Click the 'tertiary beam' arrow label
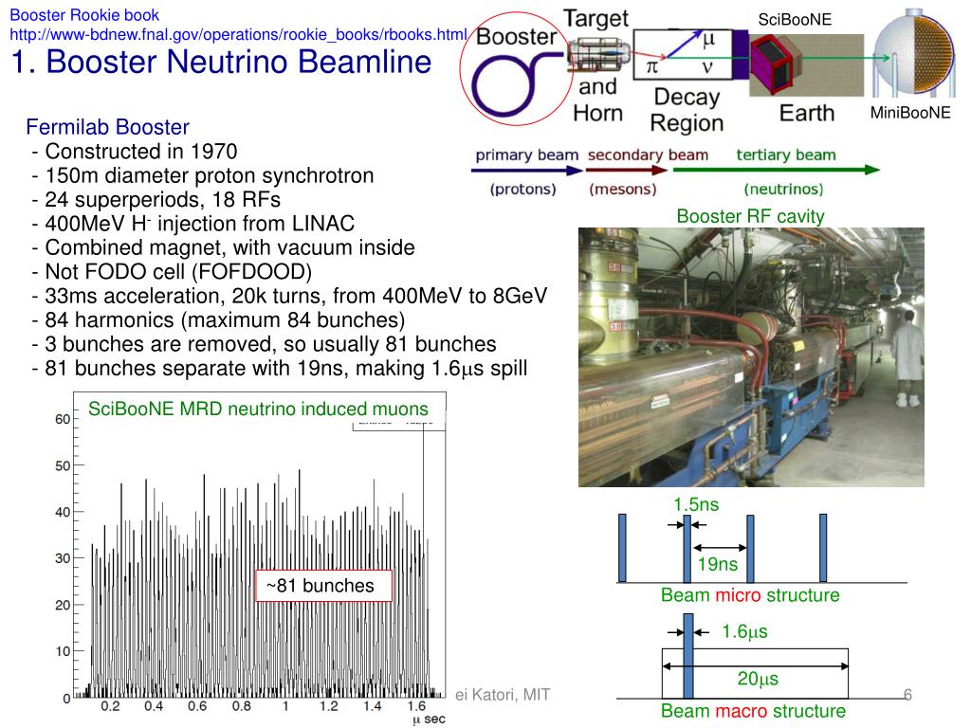971x728 pixels. (x=786, y=155)
